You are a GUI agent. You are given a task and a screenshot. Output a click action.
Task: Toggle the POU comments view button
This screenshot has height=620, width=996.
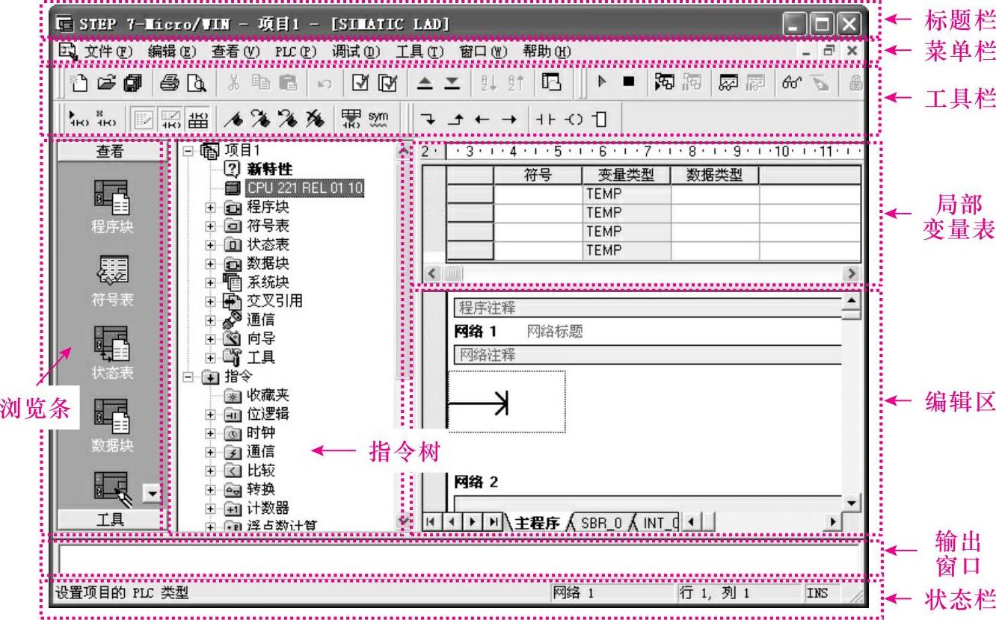click(143, 119)
